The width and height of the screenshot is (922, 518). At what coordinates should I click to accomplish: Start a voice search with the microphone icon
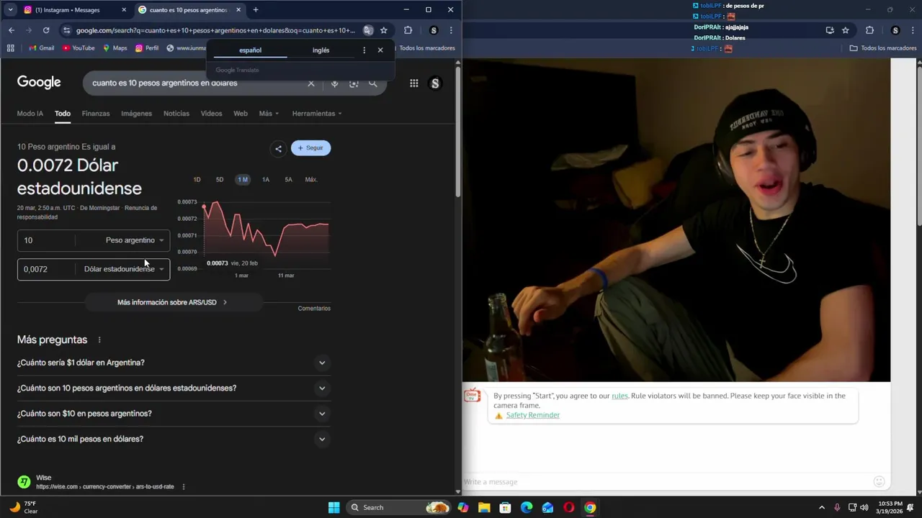pos(334,83)
